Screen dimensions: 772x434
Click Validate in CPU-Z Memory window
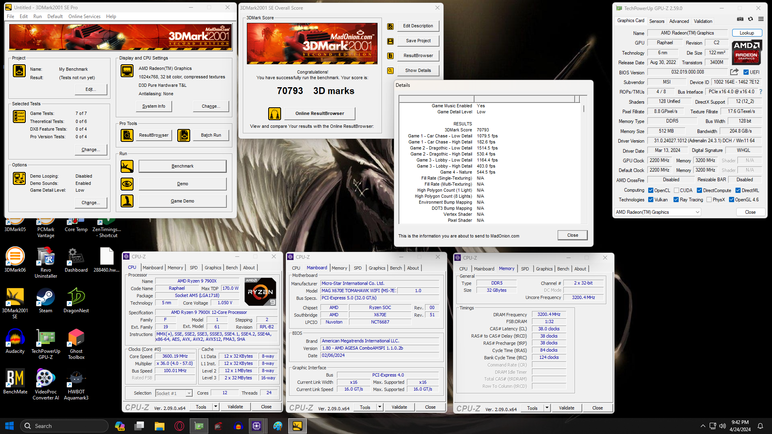(x=567, y=408)
